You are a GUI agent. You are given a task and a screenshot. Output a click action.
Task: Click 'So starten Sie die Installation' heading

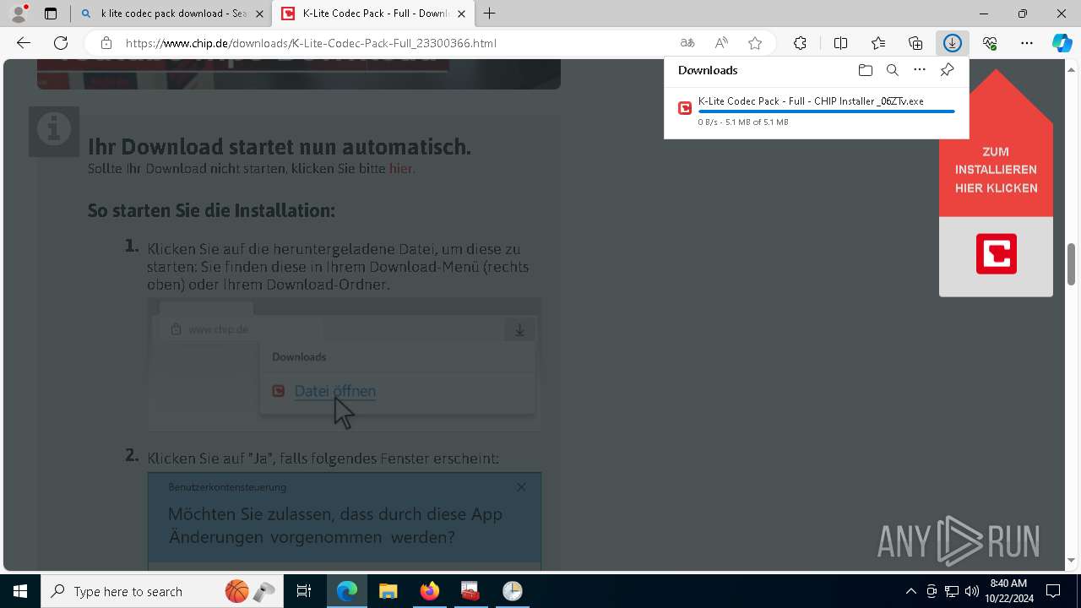point(211,210)
